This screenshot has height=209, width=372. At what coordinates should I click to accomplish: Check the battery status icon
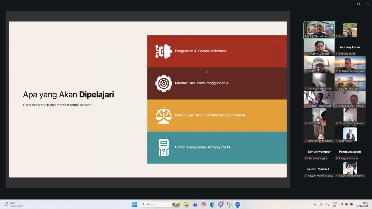coord(351,204)
